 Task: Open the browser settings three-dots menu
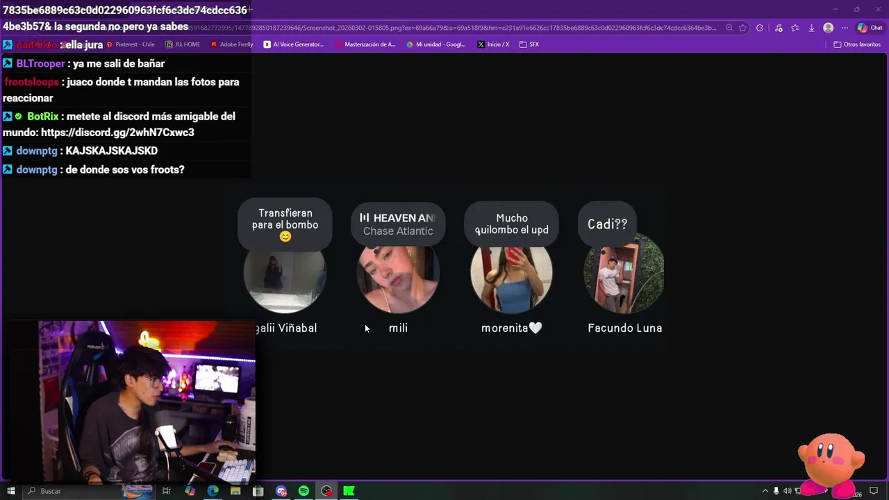(845, 28)
